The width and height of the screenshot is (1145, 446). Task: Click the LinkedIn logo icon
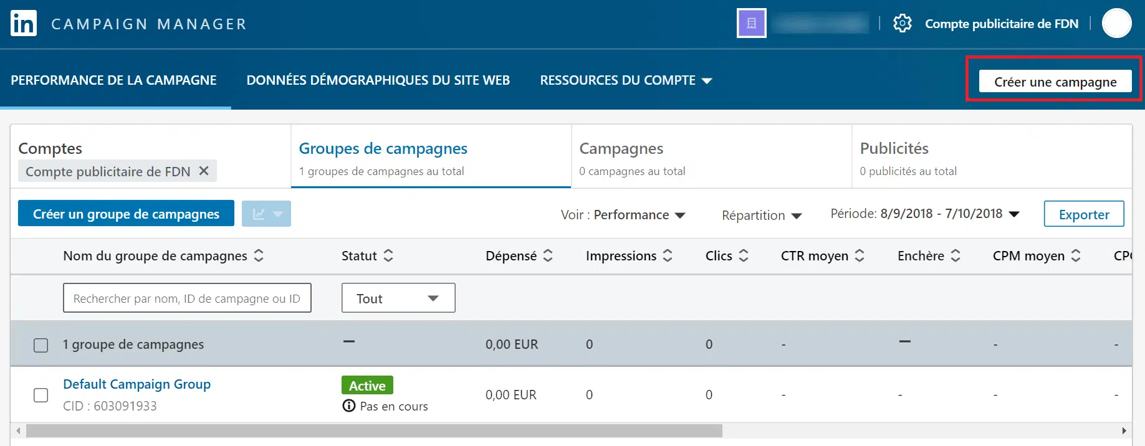click(24, 24)
